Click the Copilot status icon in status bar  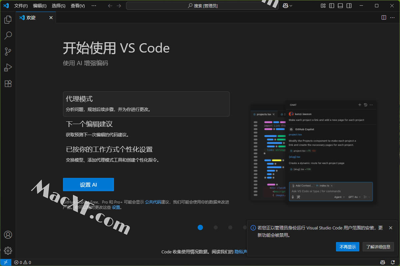pos(383,262)
